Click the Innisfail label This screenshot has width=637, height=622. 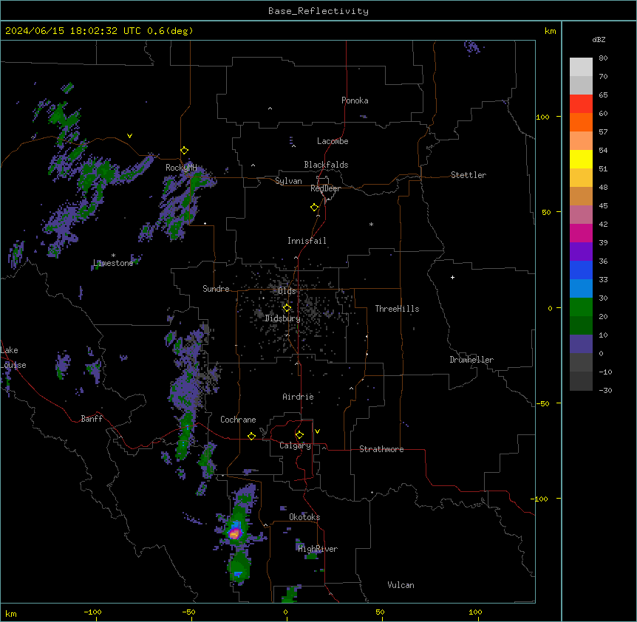click(x=307, y=241)
